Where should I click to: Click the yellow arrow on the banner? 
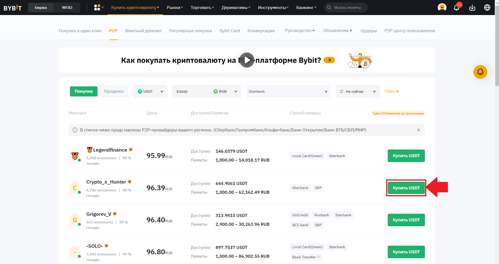(329, 60)
